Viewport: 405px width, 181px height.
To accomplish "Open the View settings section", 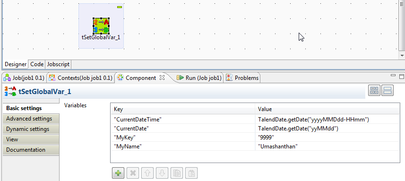I will 31,139.
